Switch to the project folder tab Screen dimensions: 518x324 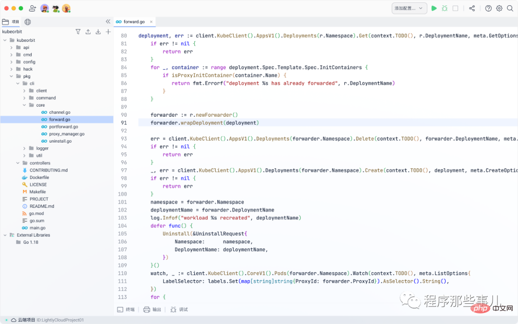coord(11,22)
